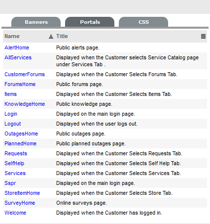Open the AlertHome portal link
Image resolution: width=210 pixels, height=224 pixels.
click(x=17, y=47)
